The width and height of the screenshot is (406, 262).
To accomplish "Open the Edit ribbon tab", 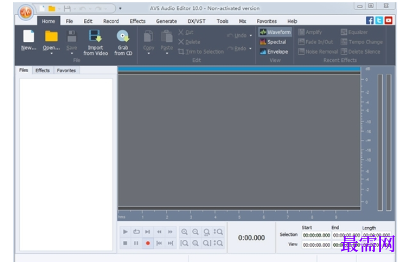I will point(88,21).
